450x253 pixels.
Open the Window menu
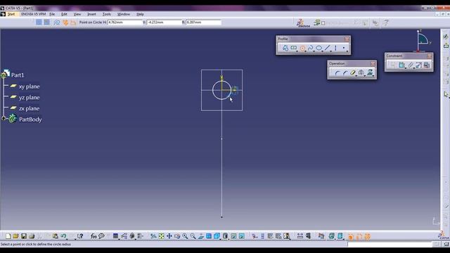pyautogui.click(x=124, y=14)
